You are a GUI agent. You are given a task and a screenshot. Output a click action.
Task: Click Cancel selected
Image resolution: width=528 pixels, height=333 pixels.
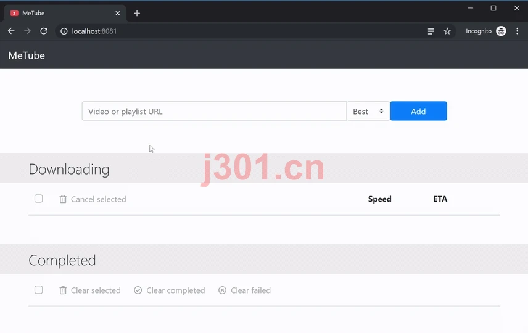(x=93, y=199)
